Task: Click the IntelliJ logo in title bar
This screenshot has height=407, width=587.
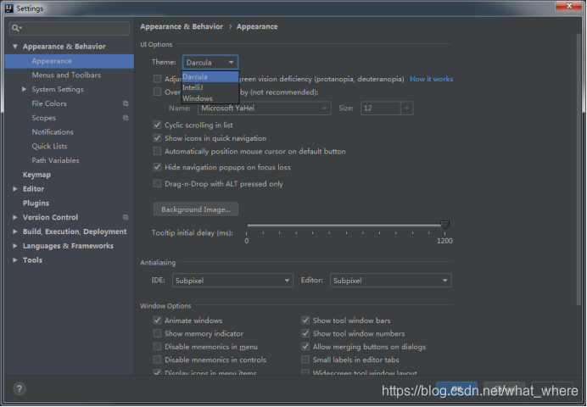Action: click(9, 8)
